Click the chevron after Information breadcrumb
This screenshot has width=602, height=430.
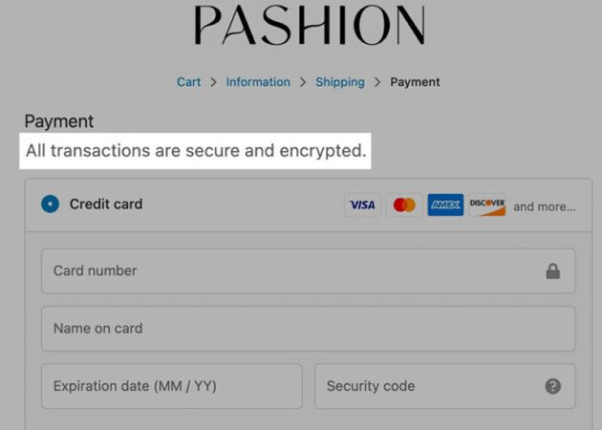pyautogui.click(x=303, y=82)
